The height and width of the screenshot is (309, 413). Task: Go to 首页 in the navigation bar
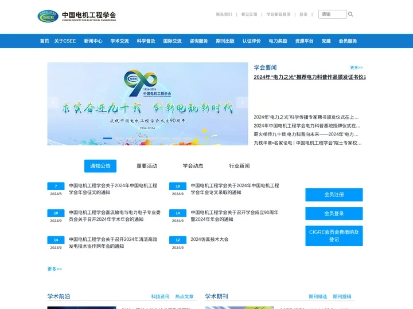pos(45,41)
